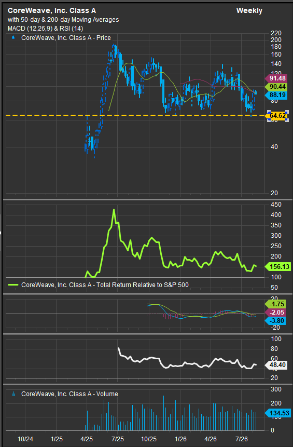Select the CoreWeave Price legend label
Image resolution: width=293 pixels, height=447 pixels.
66,37
